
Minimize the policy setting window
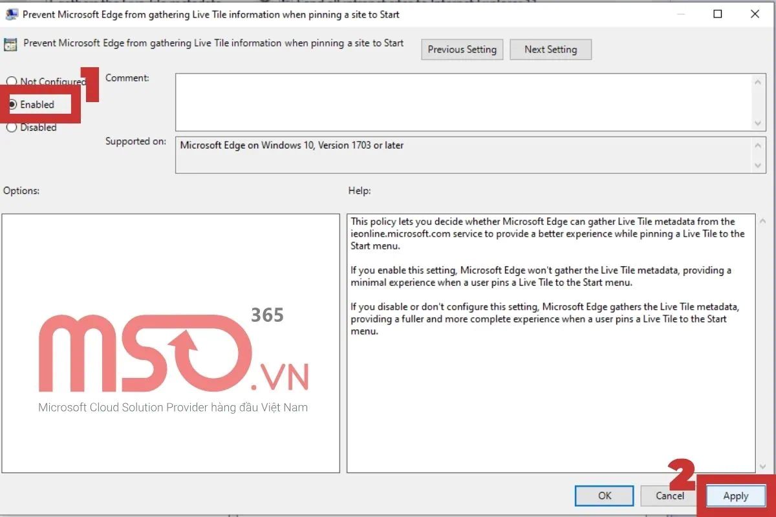682,14
